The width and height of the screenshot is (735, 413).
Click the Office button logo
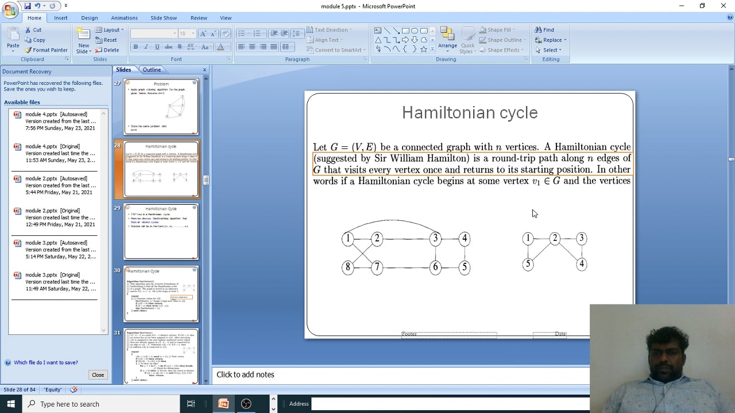pos(10,10)
